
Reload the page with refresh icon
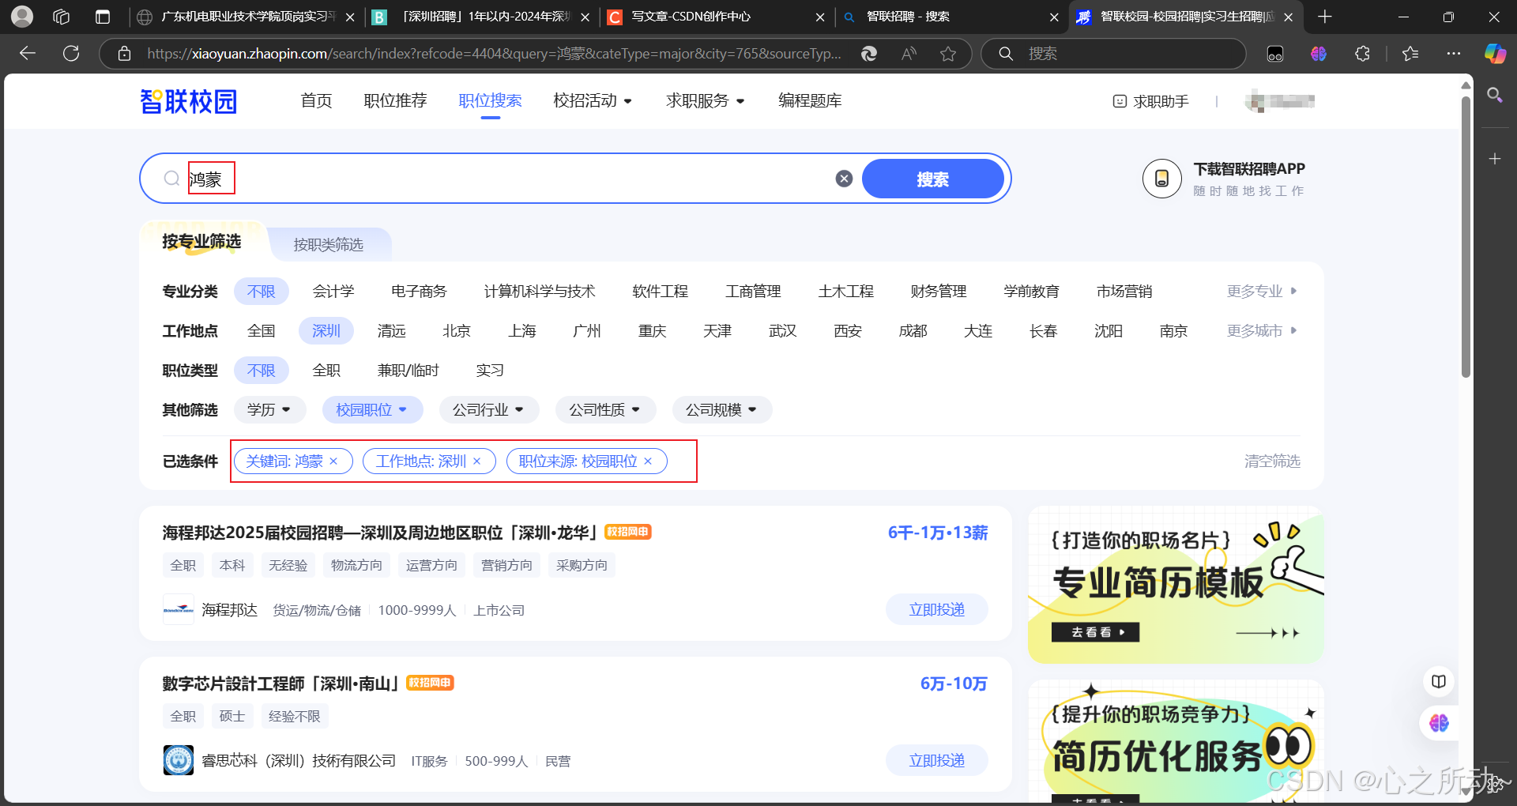(71, 53)
